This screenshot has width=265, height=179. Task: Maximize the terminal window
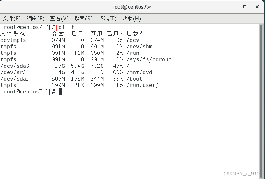[245, 7]
